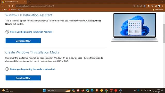Open the microphone tray icon
The height and width of the screenshot is (93, 165).
142,90
